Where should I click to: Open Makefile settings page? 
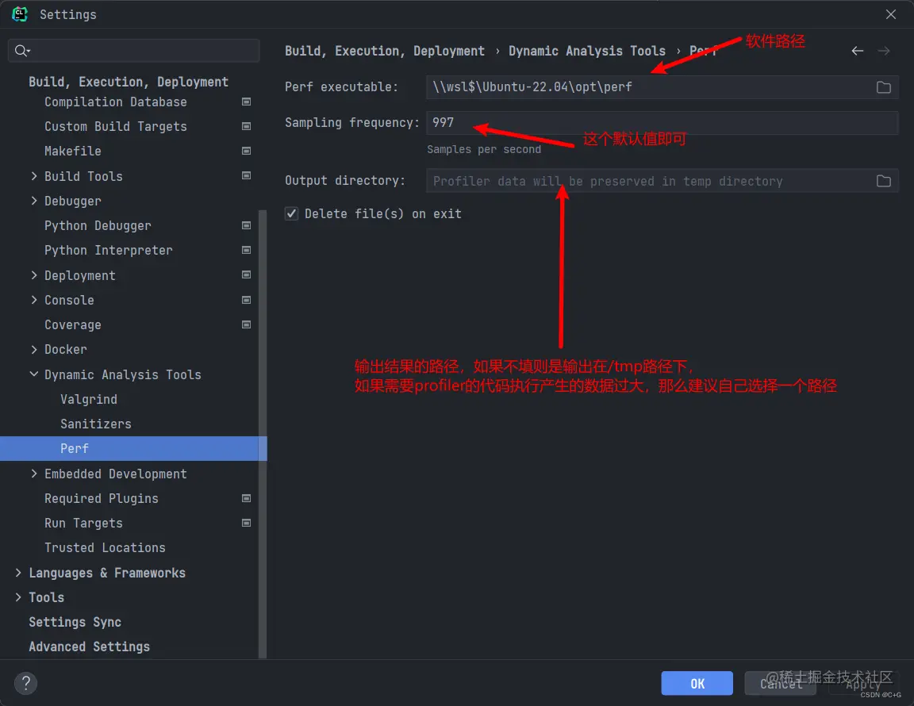tap(73, 151)
